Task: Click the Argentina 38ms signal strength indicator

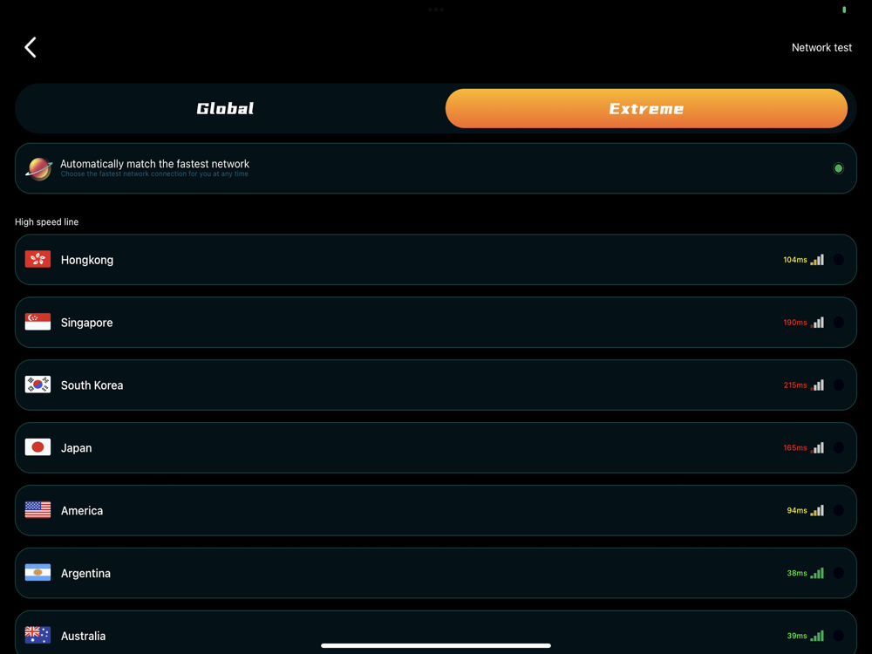Action: 817,574
